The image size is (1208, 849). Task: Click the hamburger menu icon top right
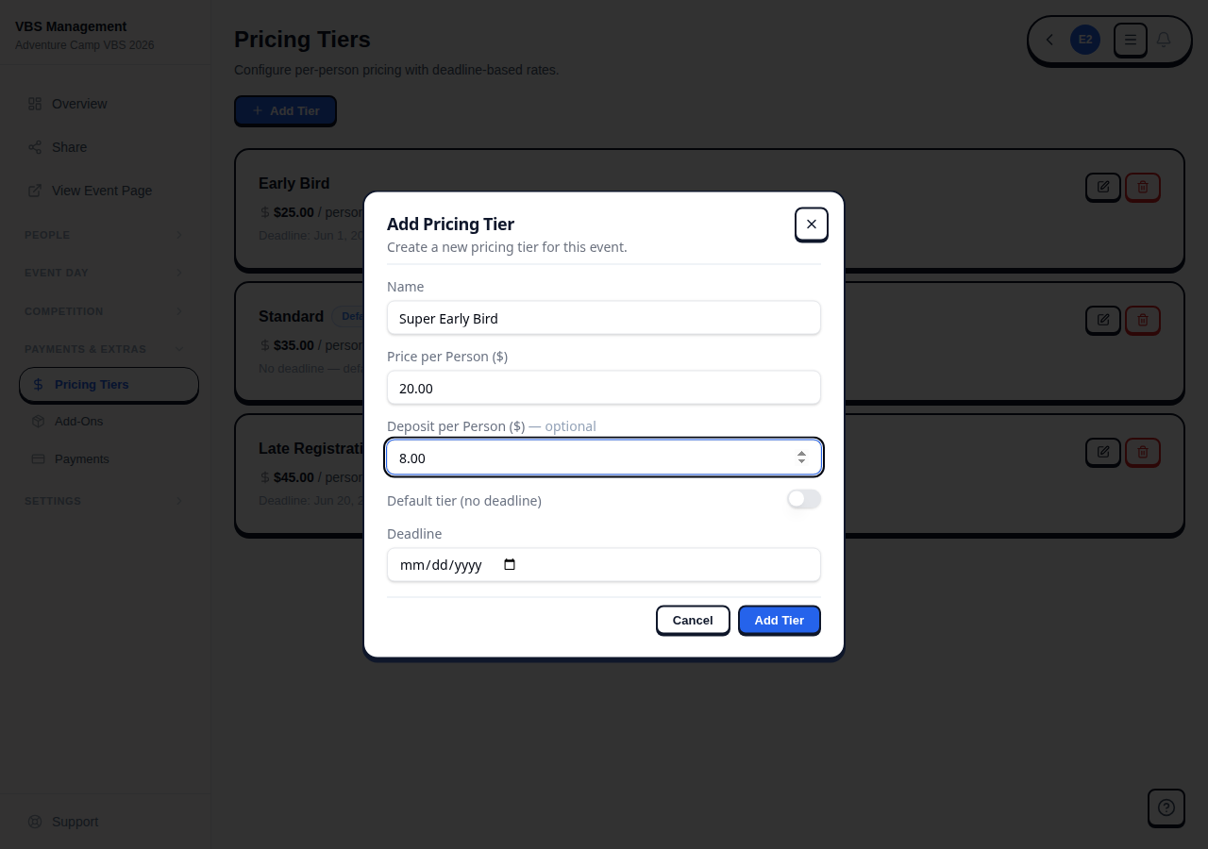1131,40
